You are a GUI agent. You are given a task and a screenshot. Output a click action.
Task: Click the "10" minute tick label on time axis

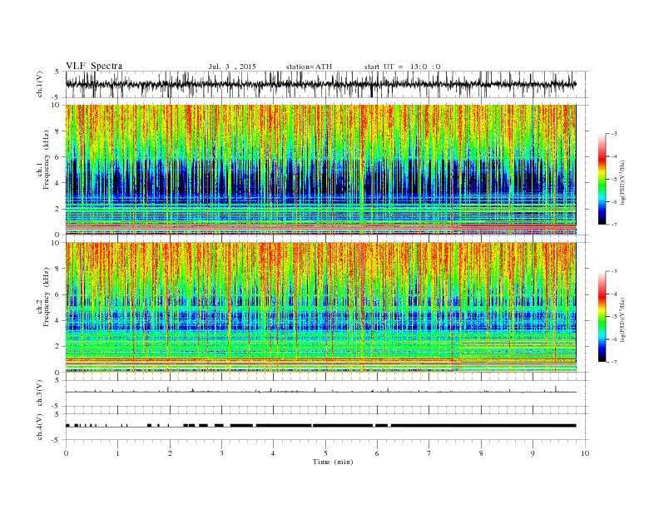tap(585, 453)
